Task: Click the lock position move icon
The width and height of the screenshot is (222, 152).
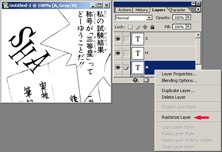Action: pyautogui.click(x=145, y=27)
